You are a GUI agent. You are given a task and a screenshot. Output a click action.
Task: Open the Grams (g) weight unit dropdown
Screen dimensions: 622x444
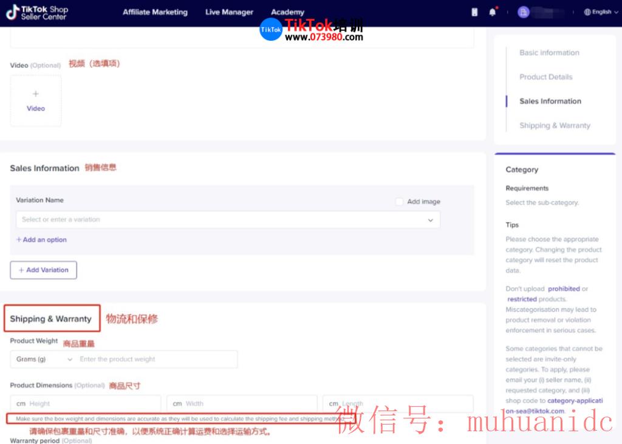43,359
